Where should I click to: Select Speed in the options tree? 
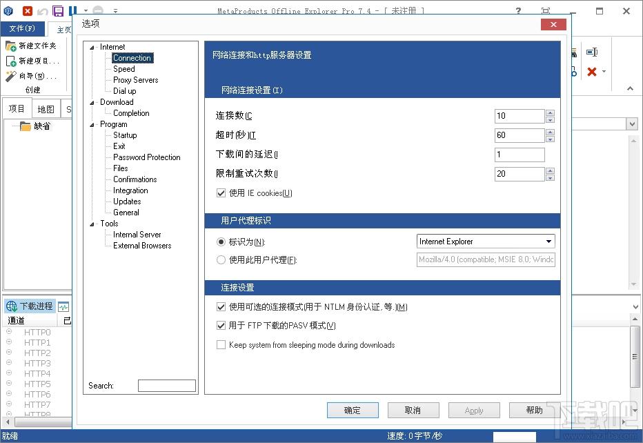click(124, 69)
